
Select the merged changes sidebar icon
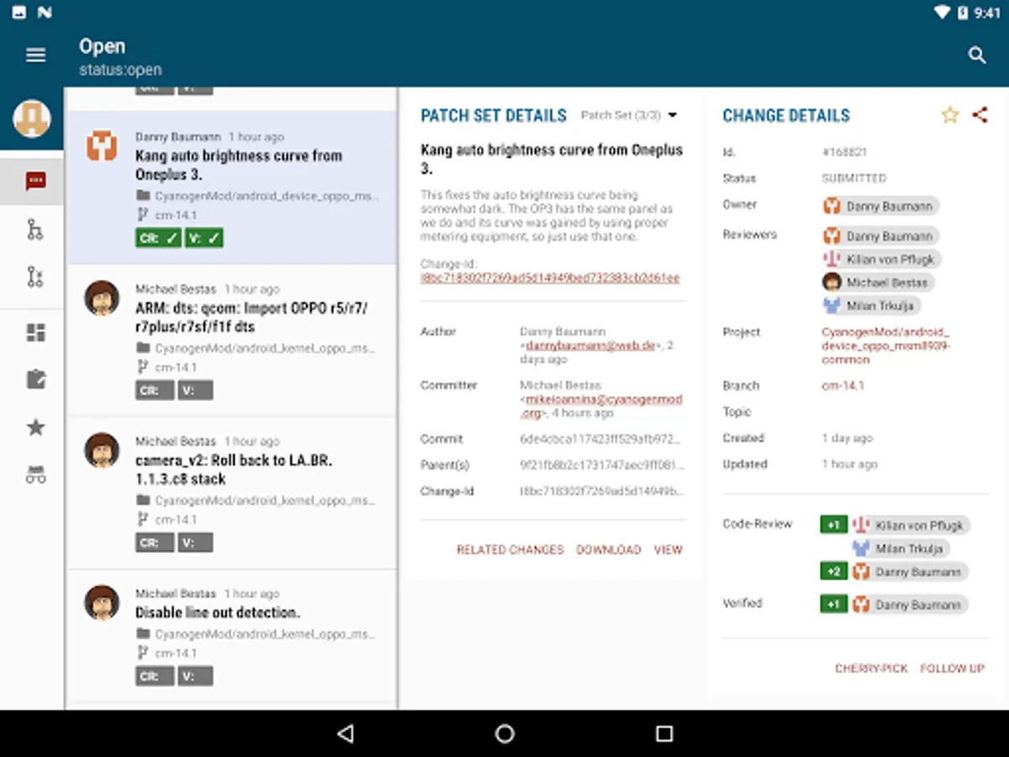click(x=35, y=229)
